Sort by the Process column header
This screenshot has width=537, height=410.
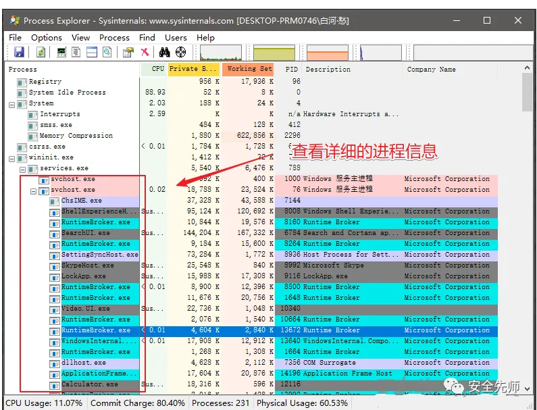point(72,69)
